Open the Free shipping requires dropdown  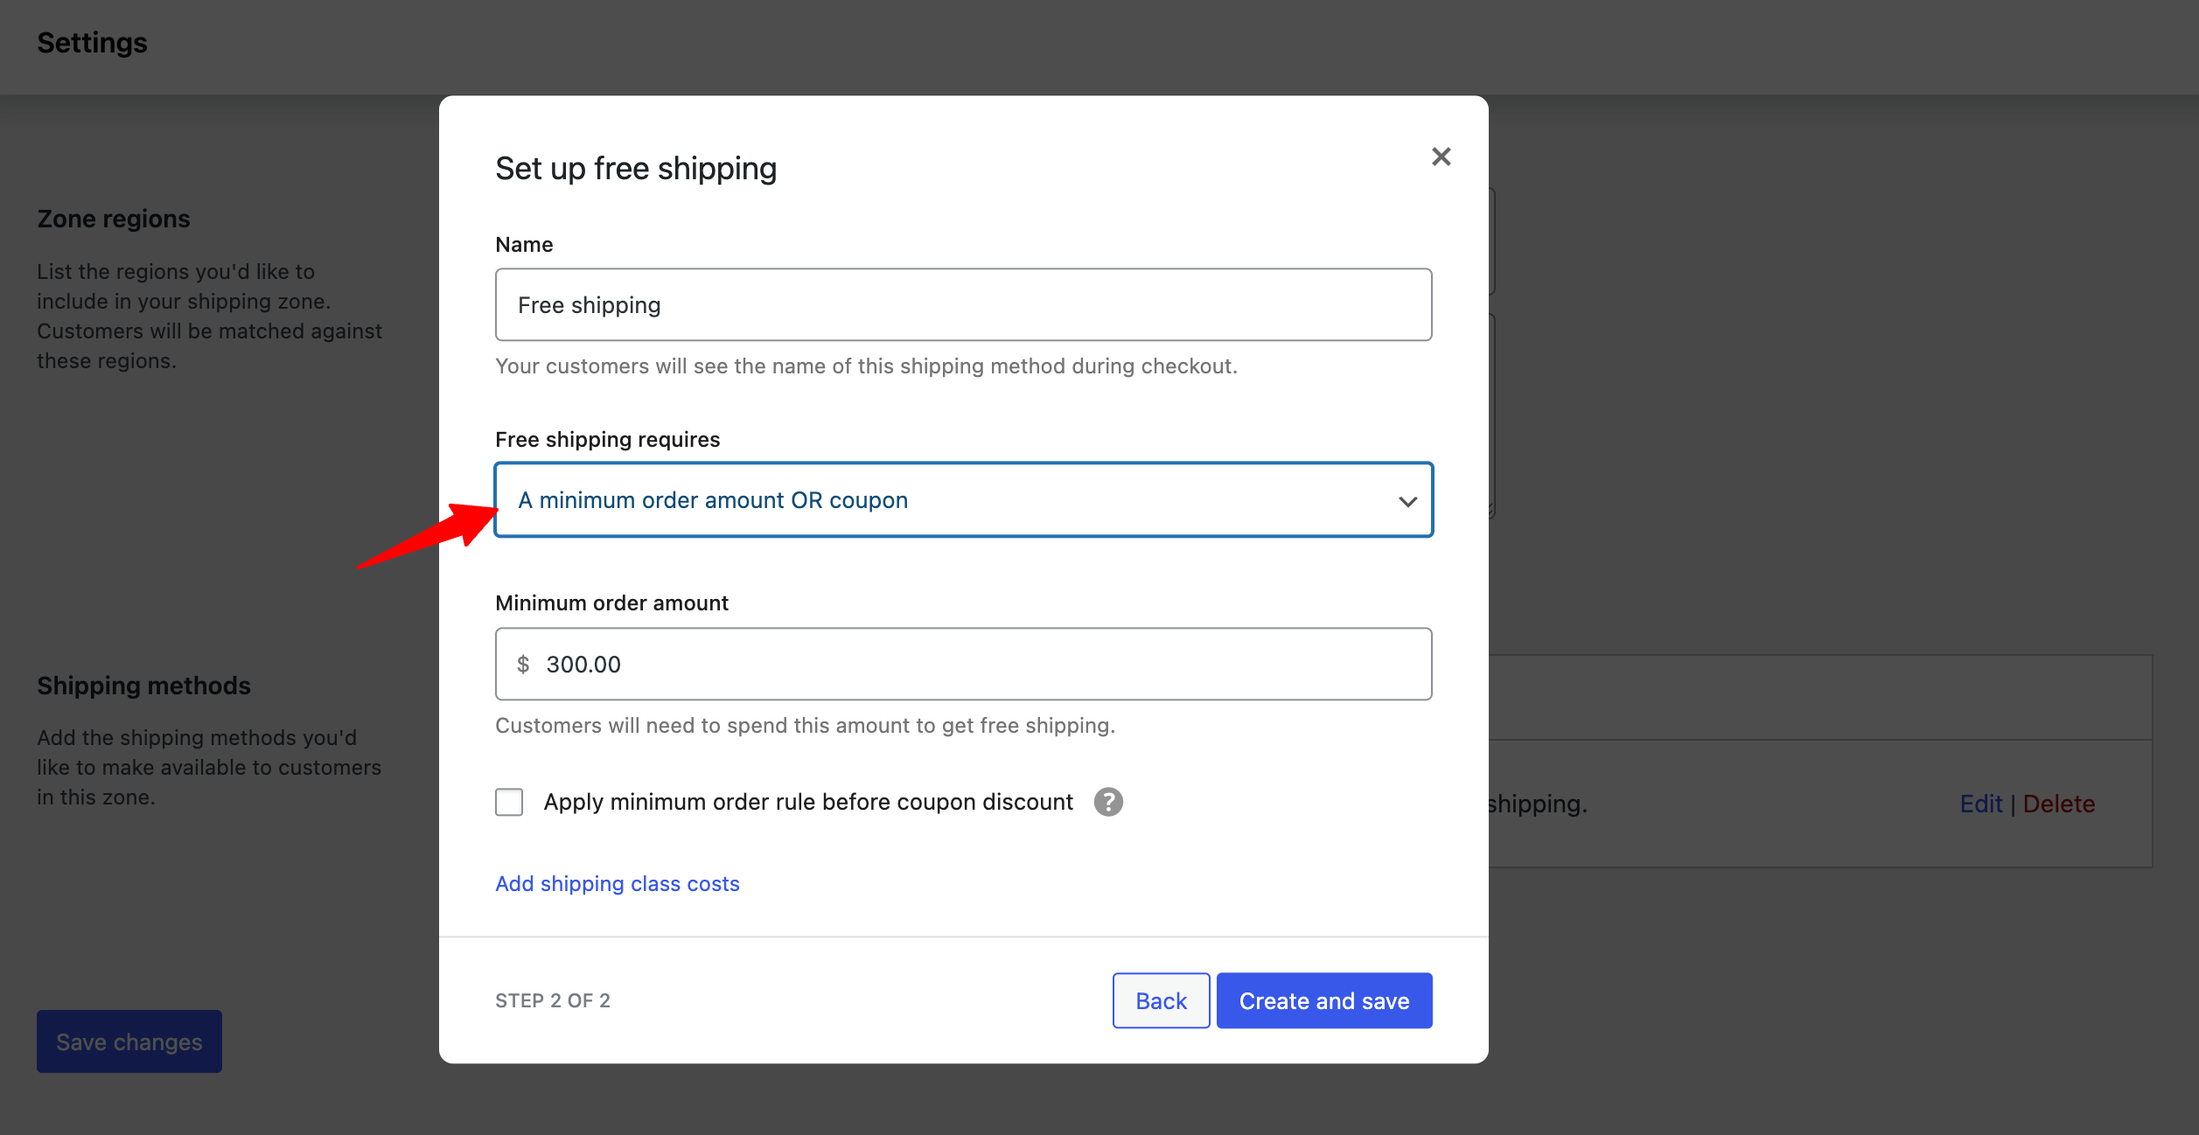point(963,499)
